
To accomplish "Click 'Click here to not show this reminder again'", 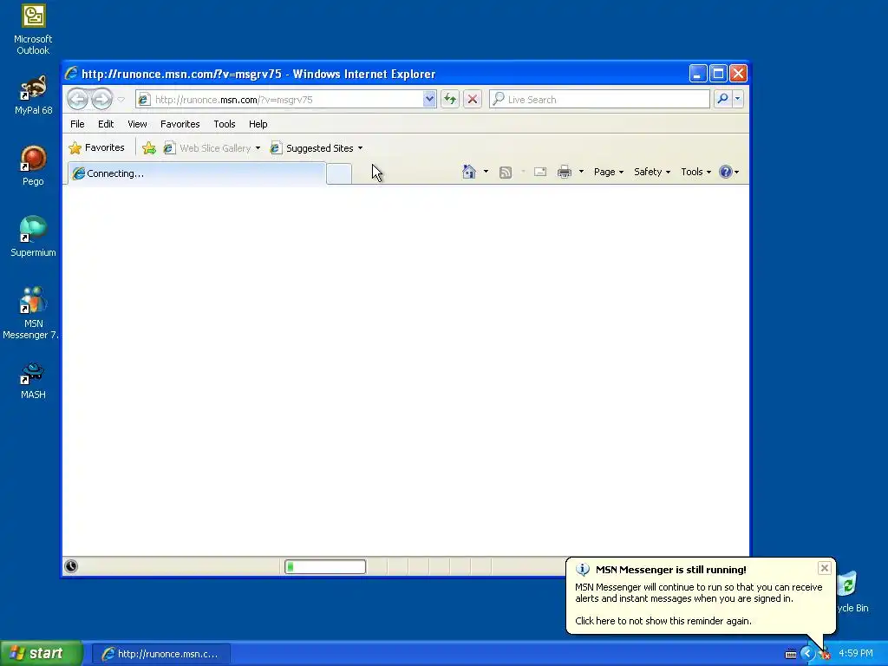I will pos(663,621).
